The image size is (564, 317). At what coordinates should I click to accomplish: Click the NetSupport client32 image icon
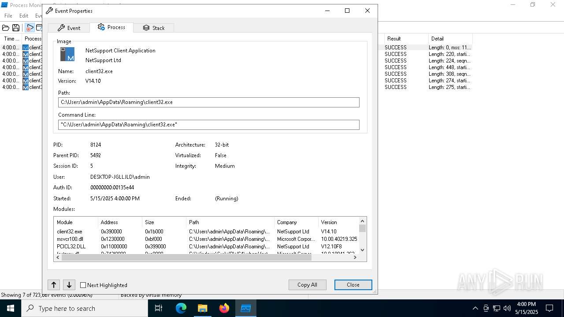coord(67,54)
